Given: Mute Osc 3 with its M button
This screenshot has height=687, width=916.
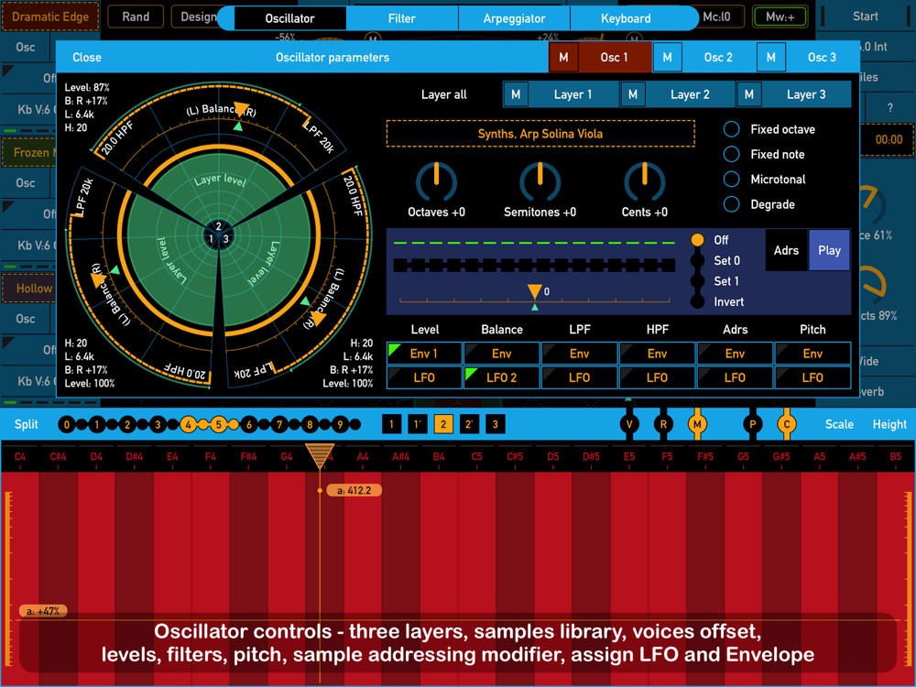Looking at the screenshot, I should 771,57.
